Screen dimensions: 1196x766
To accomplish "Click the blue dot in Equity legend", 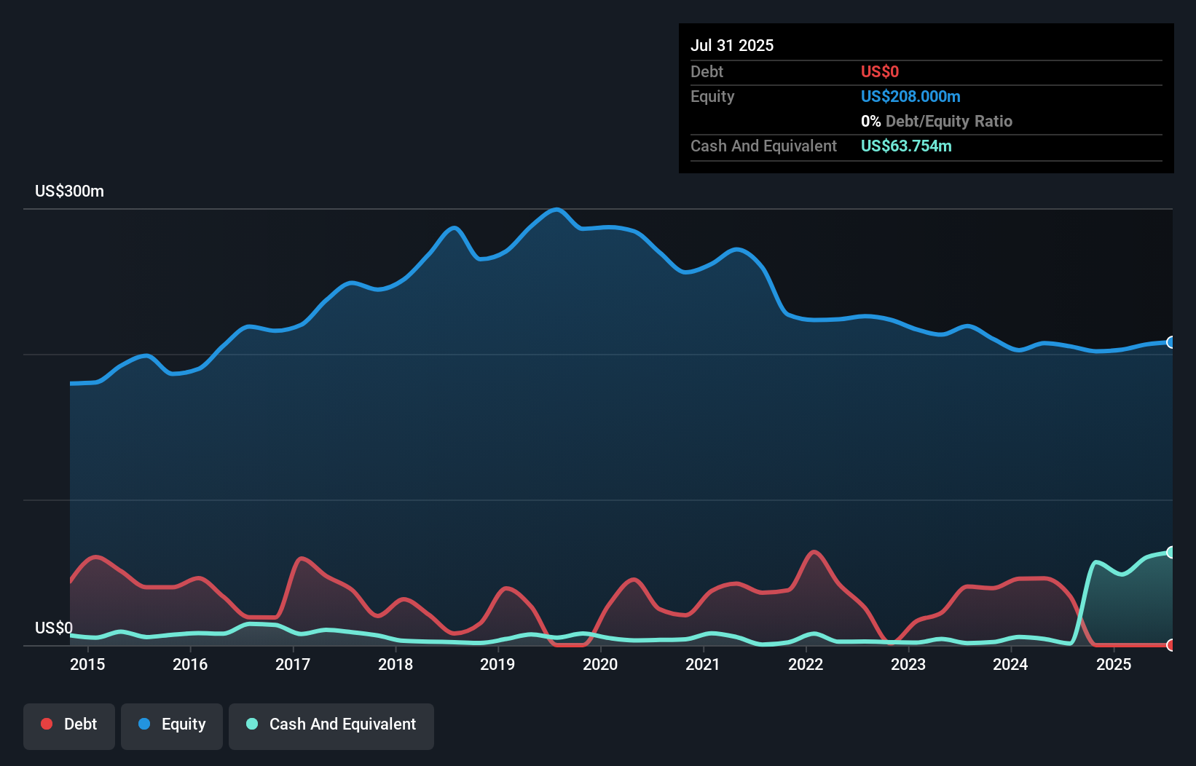I will click(144, 724).
